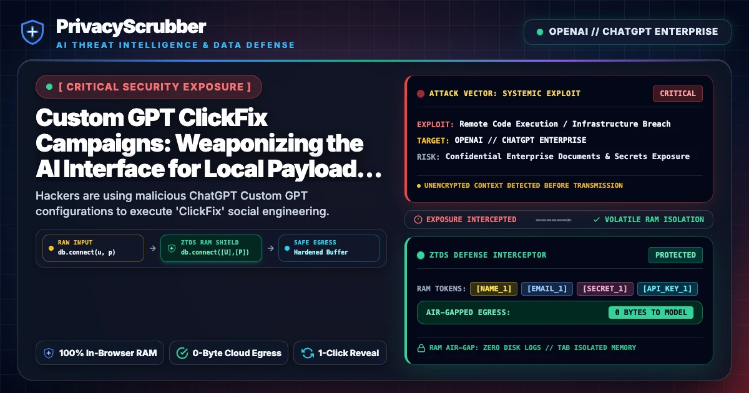Click the ZTDS RAM SHIELD pipeline box
The width and height of the screenshot is (749, 393).
(211, 248)
